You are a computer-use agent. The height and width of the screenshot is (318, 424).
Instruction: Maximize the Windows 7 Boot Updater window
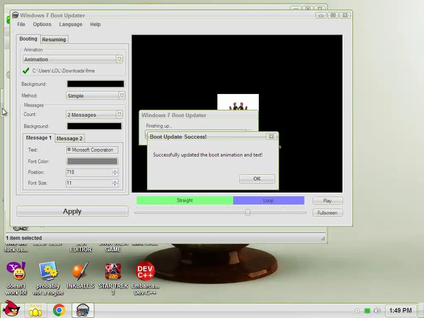333,15
